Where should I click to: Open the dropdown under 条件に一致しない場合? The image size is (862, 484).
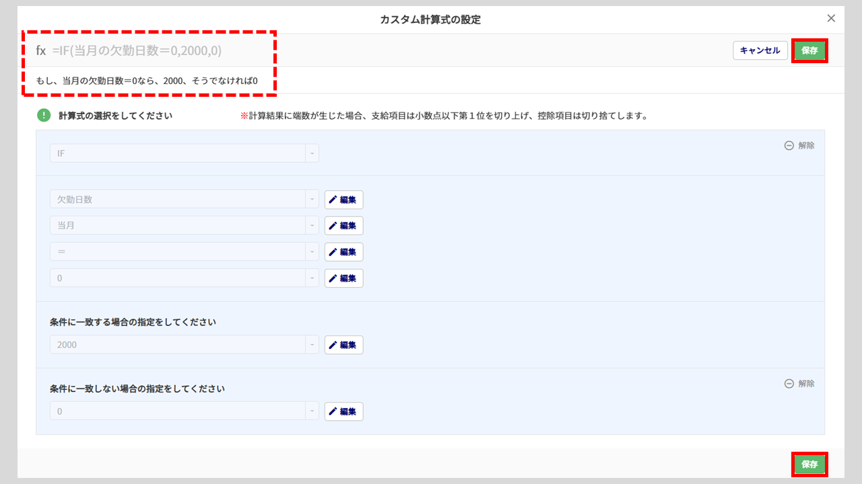pos(185,411)
